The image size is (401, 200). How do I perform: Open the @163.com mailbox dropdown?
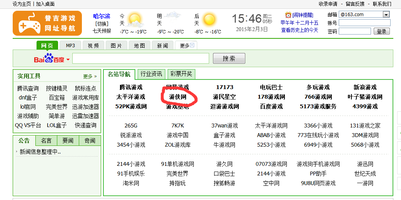click(386, 15)
